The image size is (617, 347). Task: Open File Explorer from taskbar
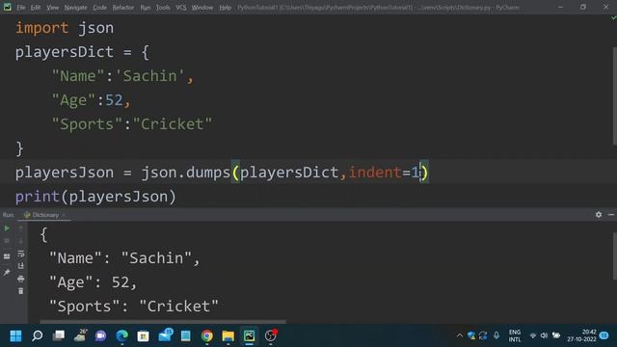click(x=228, y=336)
